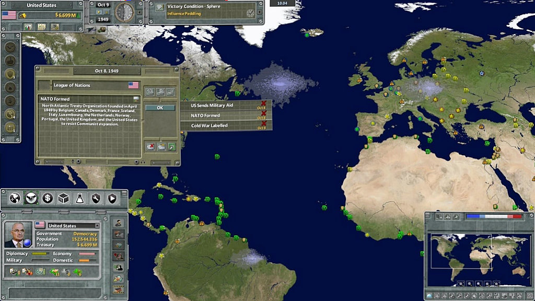Click the leader portrait advisor icon
This screenshot has width=535, height=301.
(18, 234)
